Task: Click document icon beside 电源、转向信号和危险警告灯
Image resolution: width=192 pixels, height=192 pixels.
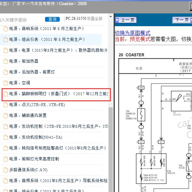Action: pos(6,148)
